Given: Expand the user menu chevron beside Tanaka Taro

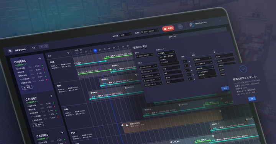Looking at the screenshot, I should point(220,21).
